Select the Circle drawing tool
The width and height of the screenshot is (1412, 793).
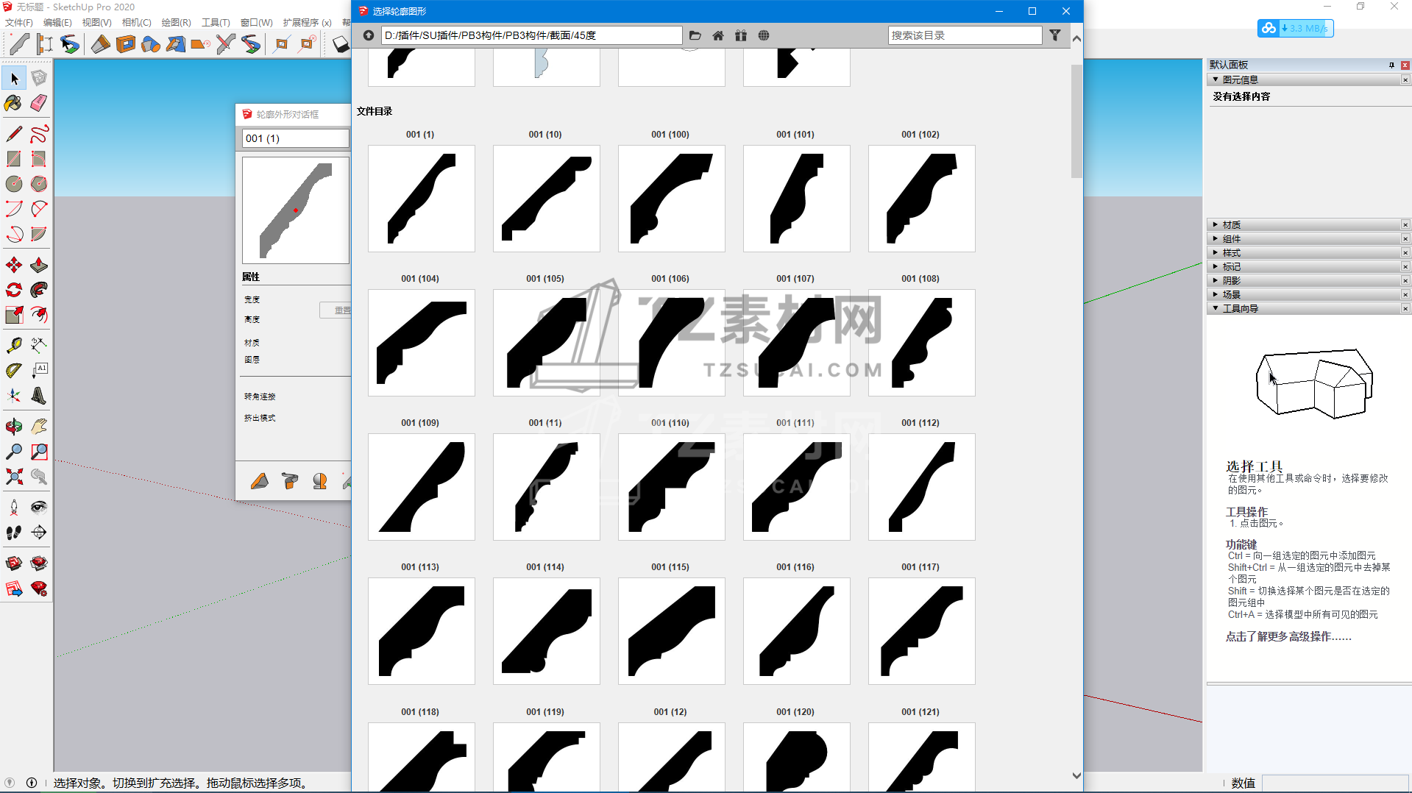pyautogui.click(x=14, y=184)
